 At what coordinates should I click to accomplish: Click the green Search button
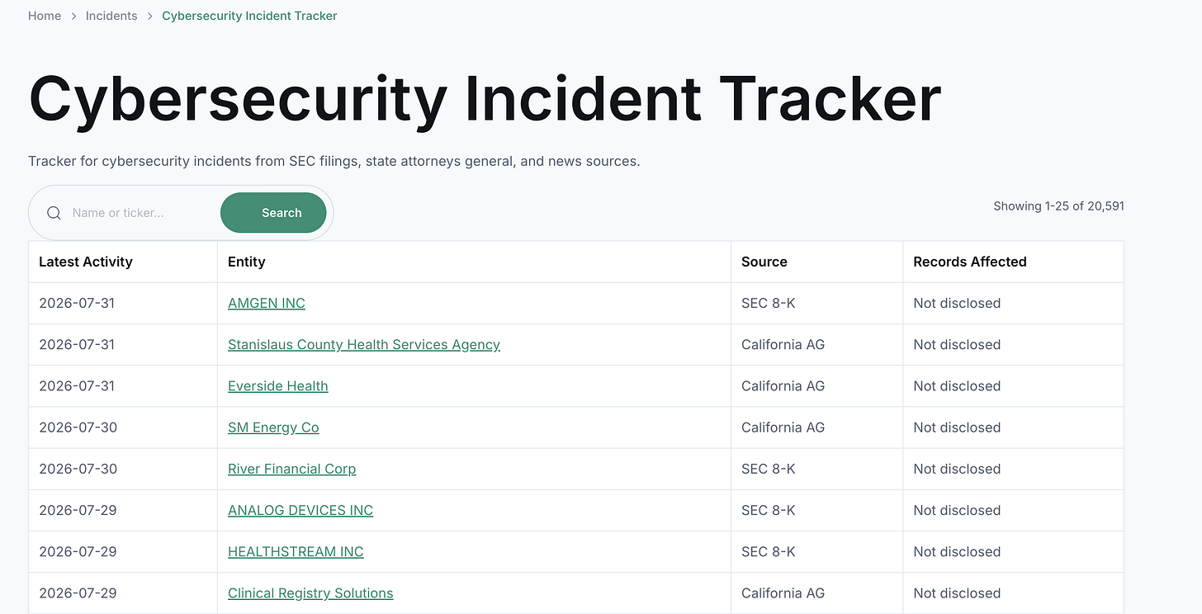[273, 213]
